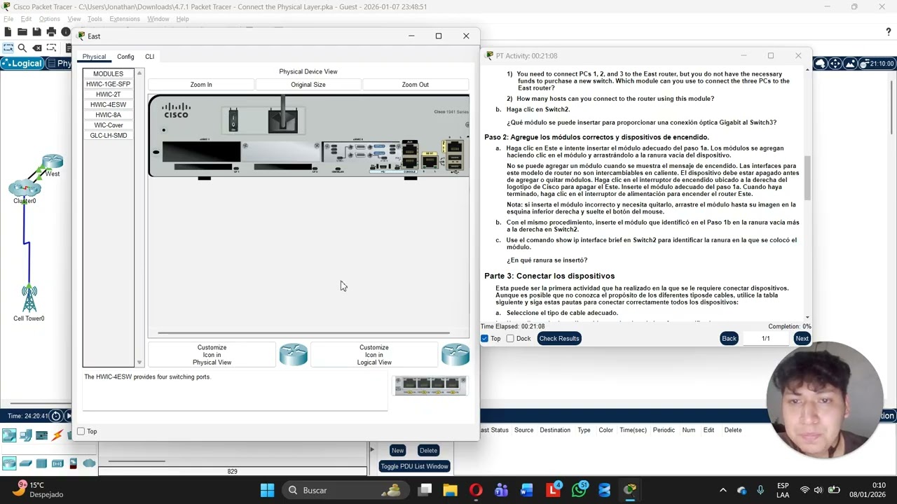
Task: Select Switches subcategory icon
Action: 26,463
